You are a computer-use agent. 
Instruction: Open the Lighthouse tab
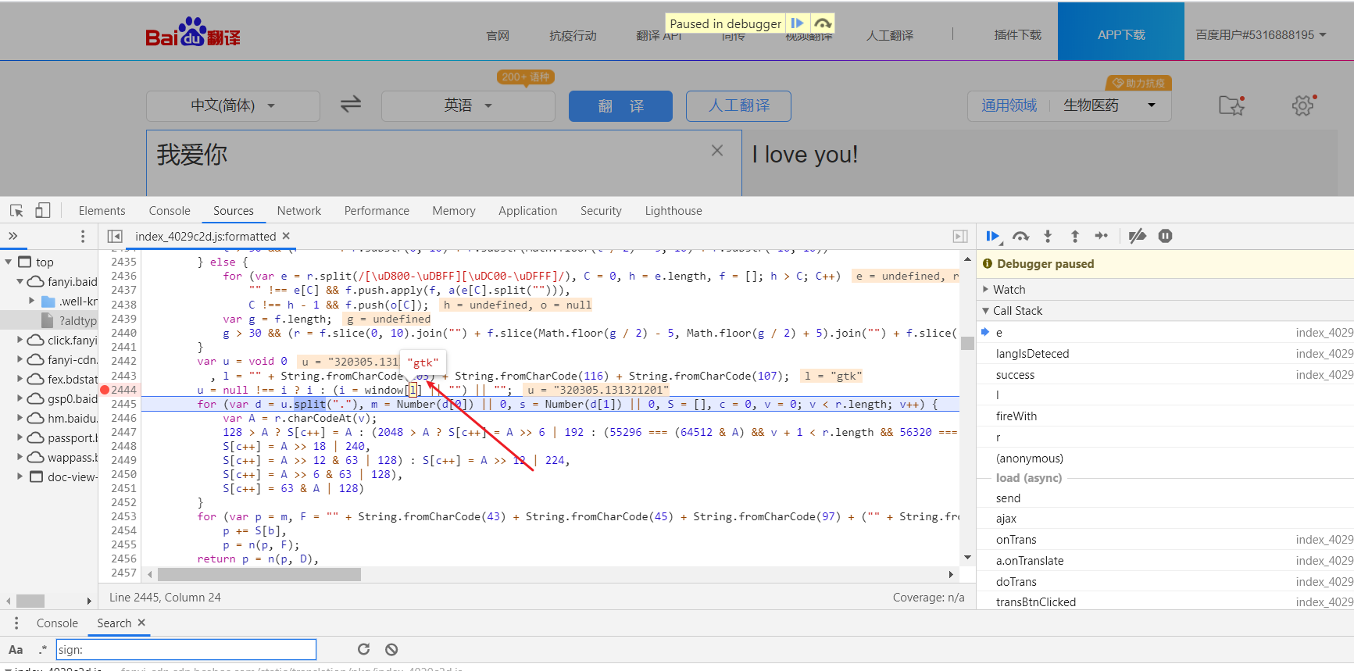coord(673,211)
